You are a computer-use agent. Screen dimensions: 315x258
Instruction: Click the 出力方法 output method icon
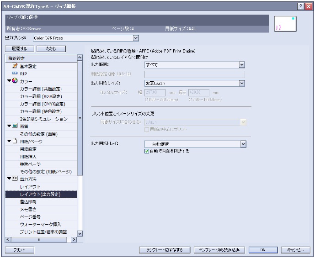pyautogui.click(x=14, y=178)
